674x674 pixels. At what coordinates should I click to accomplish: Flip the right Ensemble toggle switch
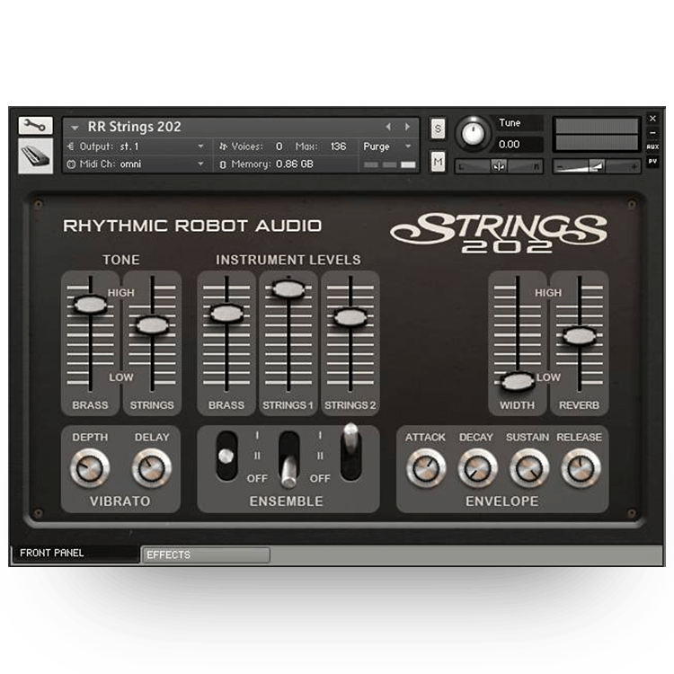point(350,452)
